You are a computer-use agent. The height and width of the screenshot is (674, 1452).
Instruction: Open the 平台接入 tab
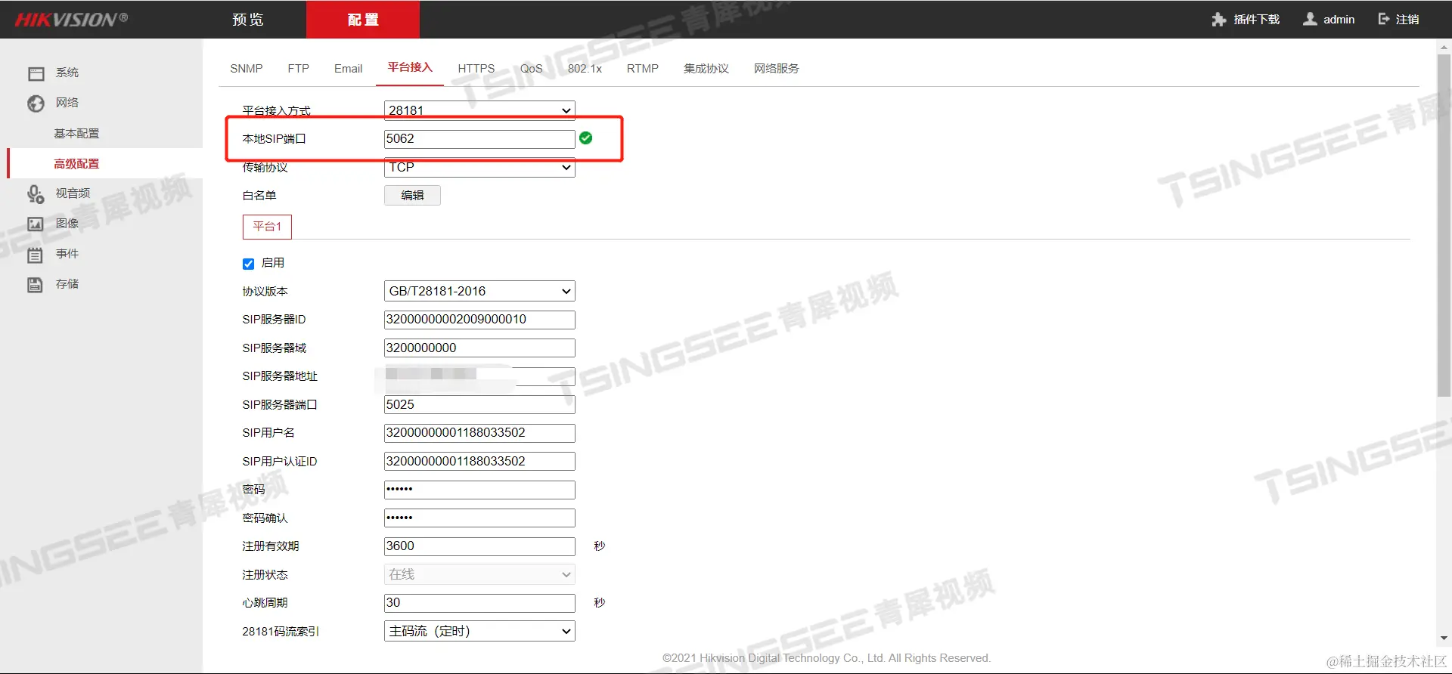coord(410,67)
